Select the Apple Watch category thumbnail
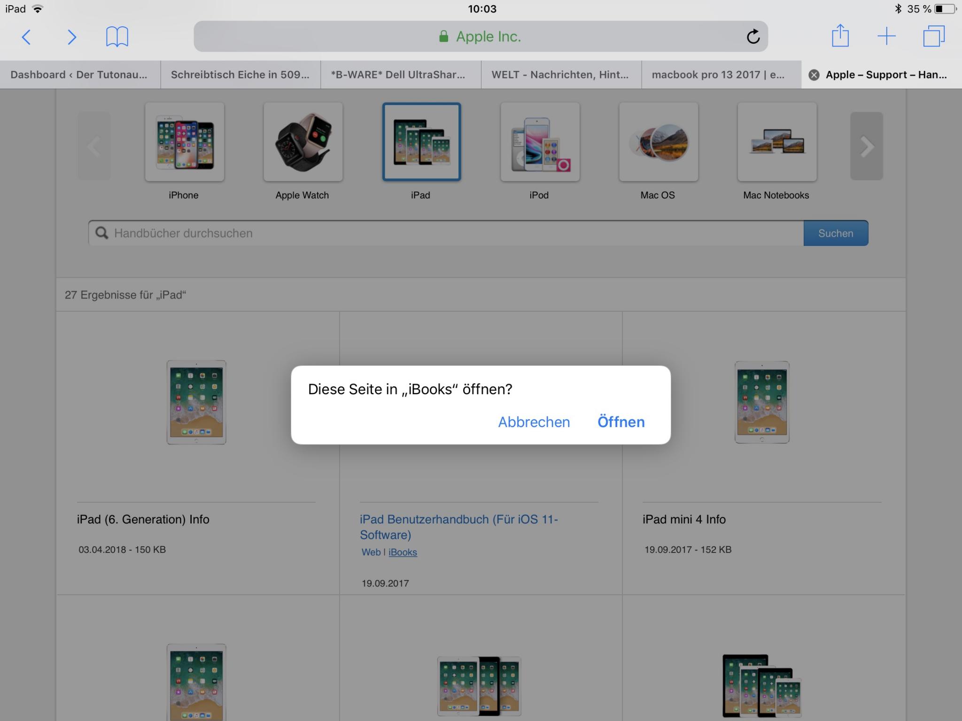 pos(303,142)
